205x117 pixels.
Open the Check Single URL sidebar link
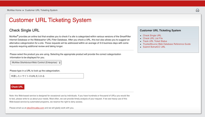[x=152, y=36]
